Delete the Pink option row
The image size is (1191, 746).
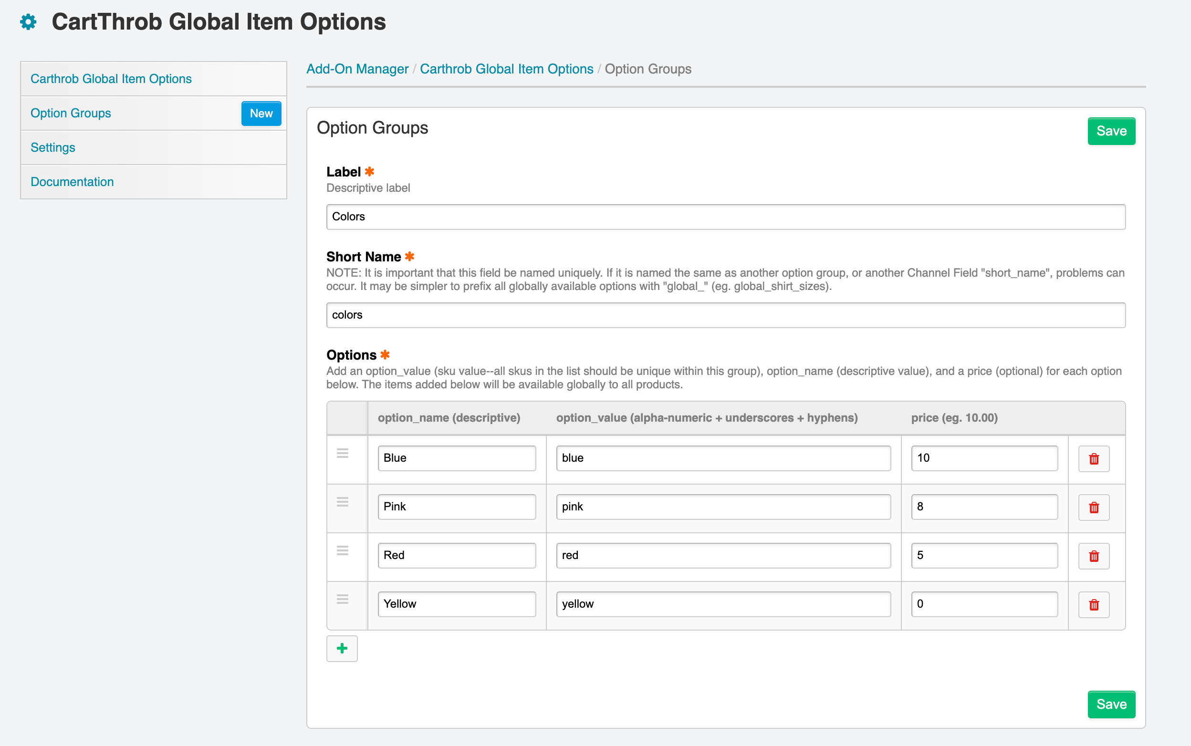pos(1094,507)
